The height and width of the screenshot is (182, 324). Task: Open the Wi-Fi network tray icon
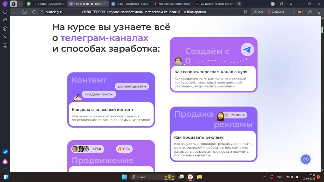click(288, 177)
